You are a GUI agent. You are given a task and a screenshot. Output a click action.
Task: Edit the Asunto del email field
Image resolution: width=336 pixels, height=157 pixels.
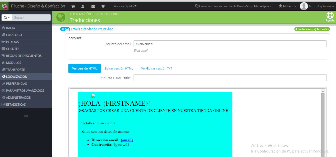point(230,44)
